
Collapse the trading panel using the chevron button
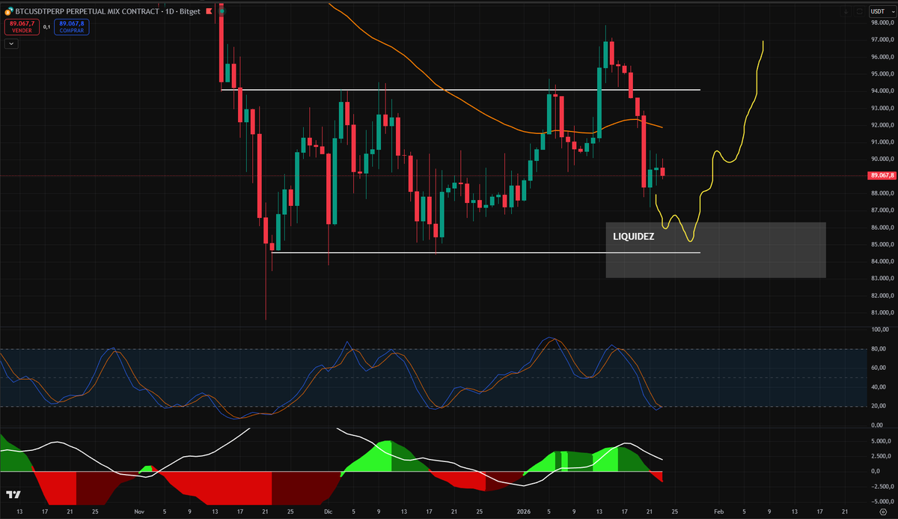point(10,43)
